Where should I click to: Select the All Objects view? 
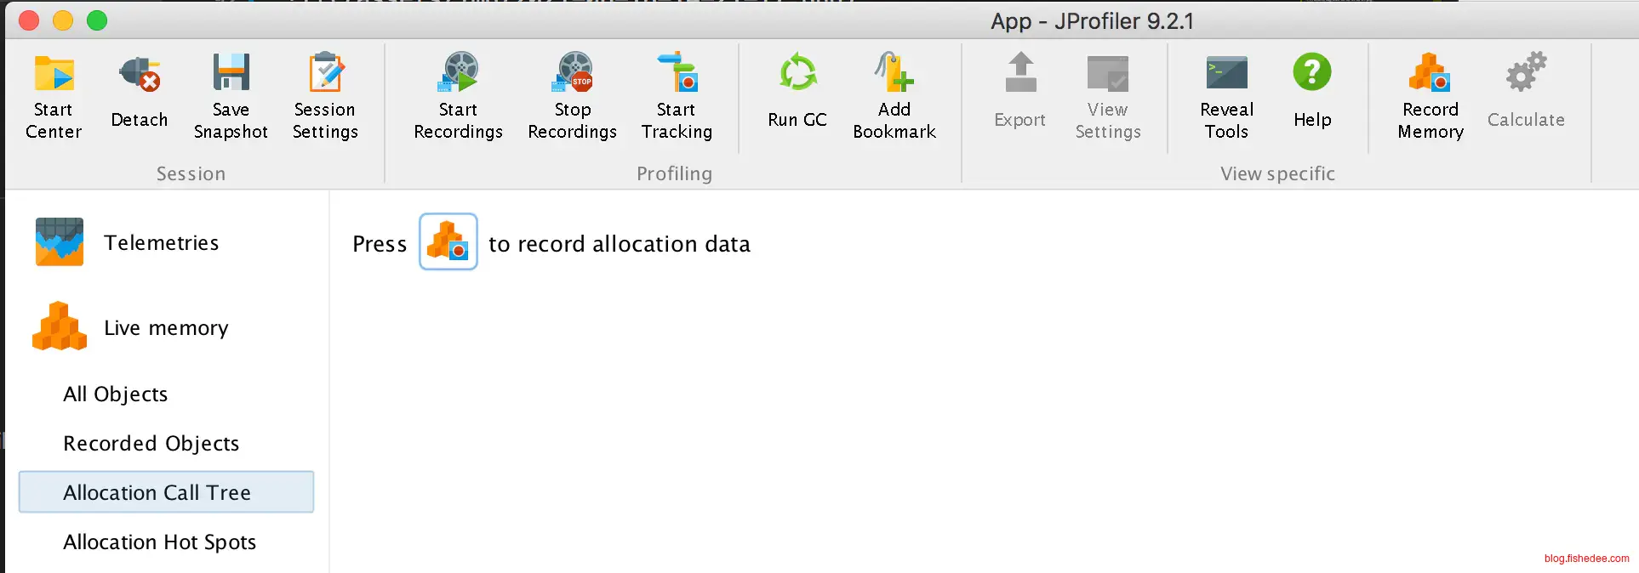(116, 394)
